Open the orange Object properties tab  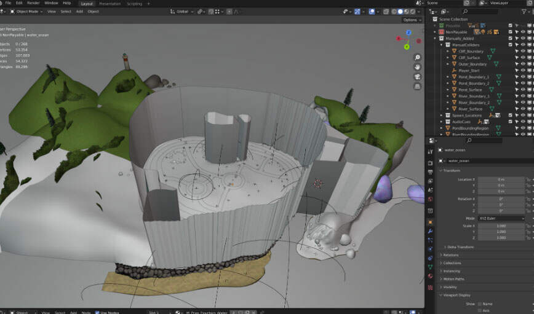(x=430, y=222)
